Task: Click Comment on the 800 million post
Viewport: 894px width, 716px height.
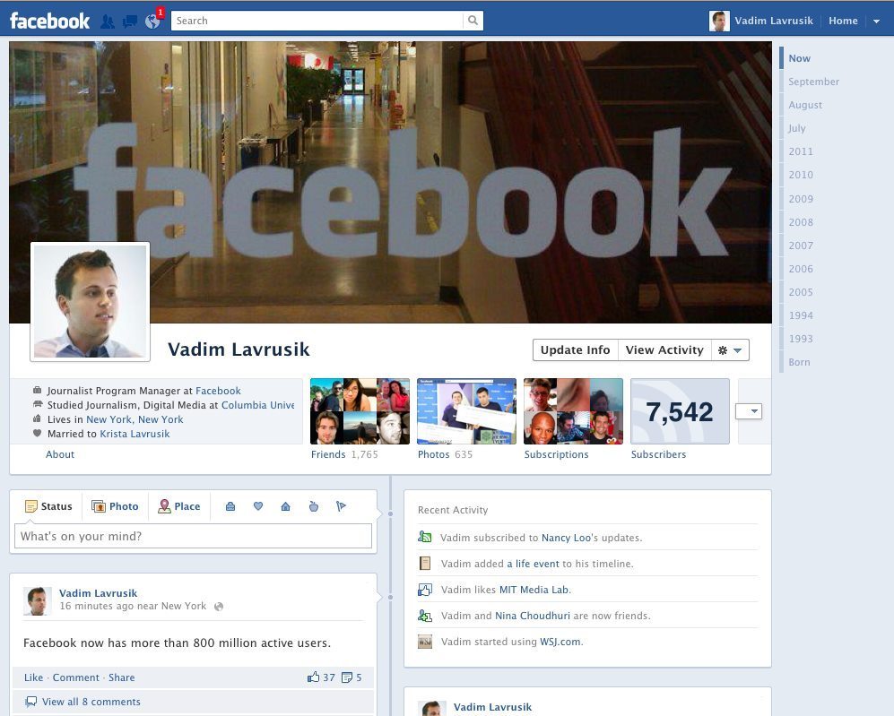Action: [76, 677]
